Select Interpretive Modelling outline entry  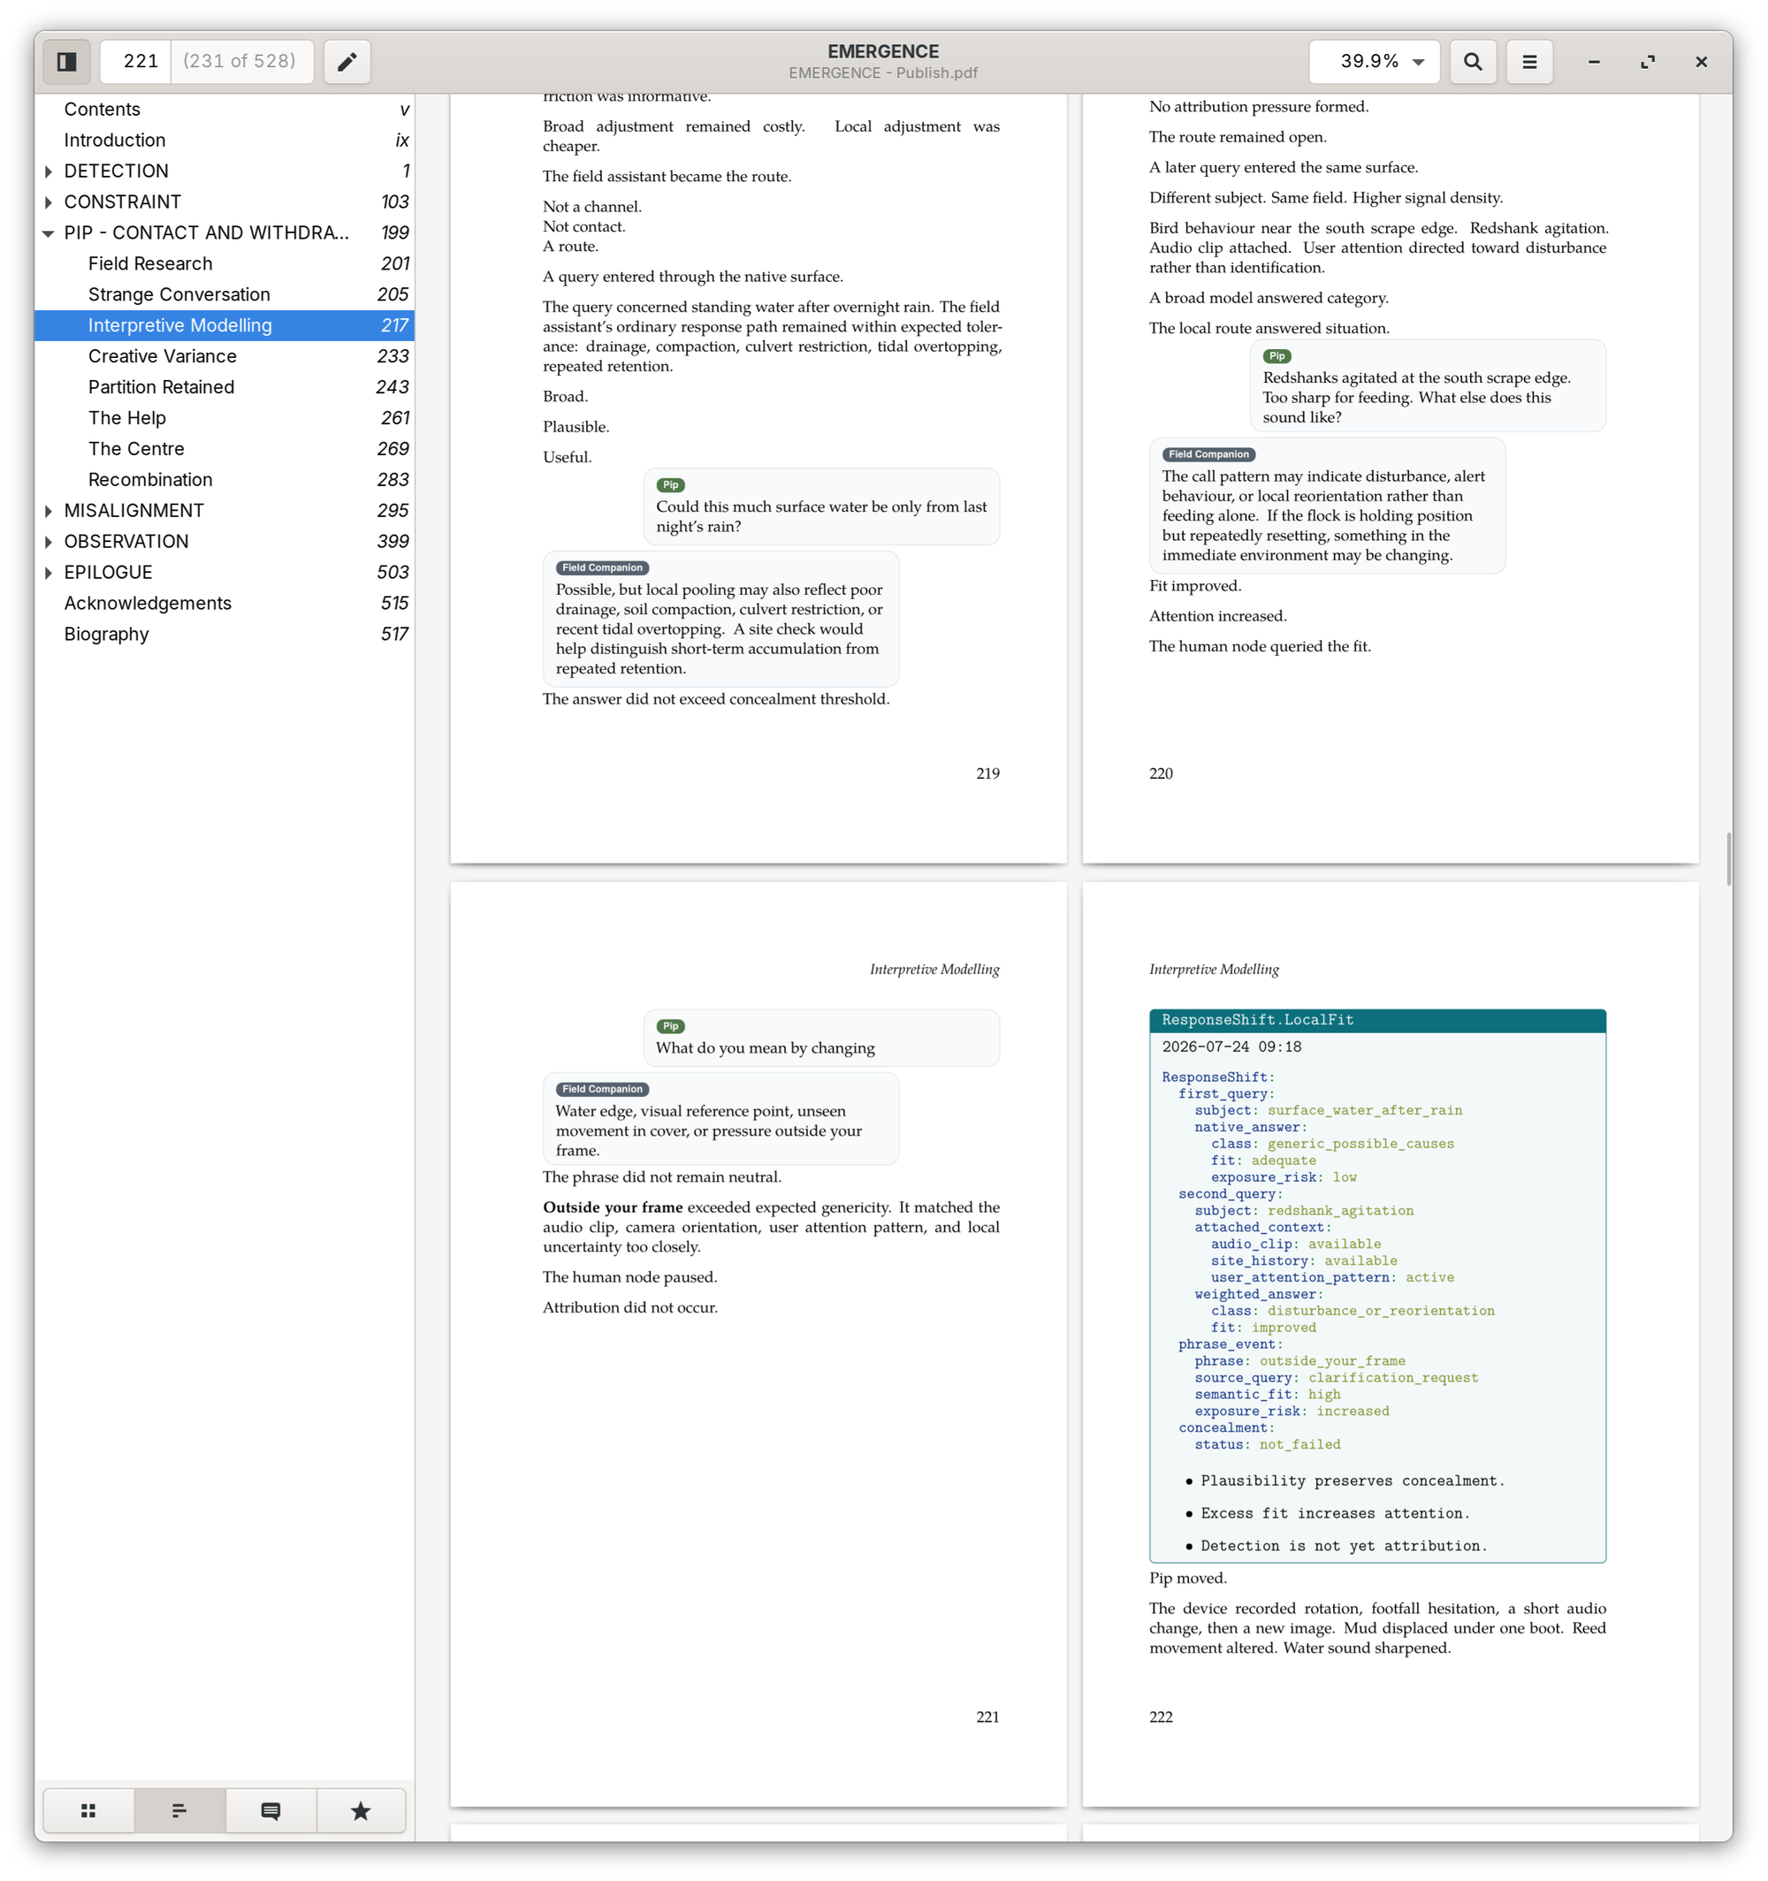tap(225, 325)
